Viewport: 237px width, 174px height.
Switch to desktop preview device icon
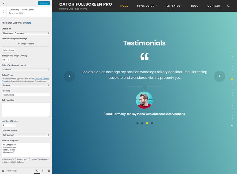point(37,171)
